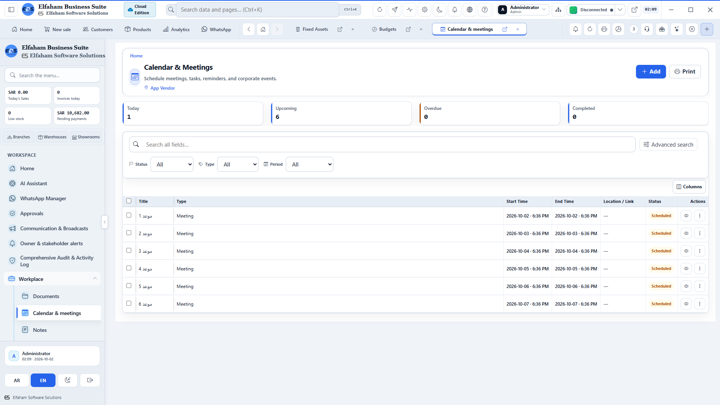Tick the select-all checkbox in table header

(x=129, y=201)
